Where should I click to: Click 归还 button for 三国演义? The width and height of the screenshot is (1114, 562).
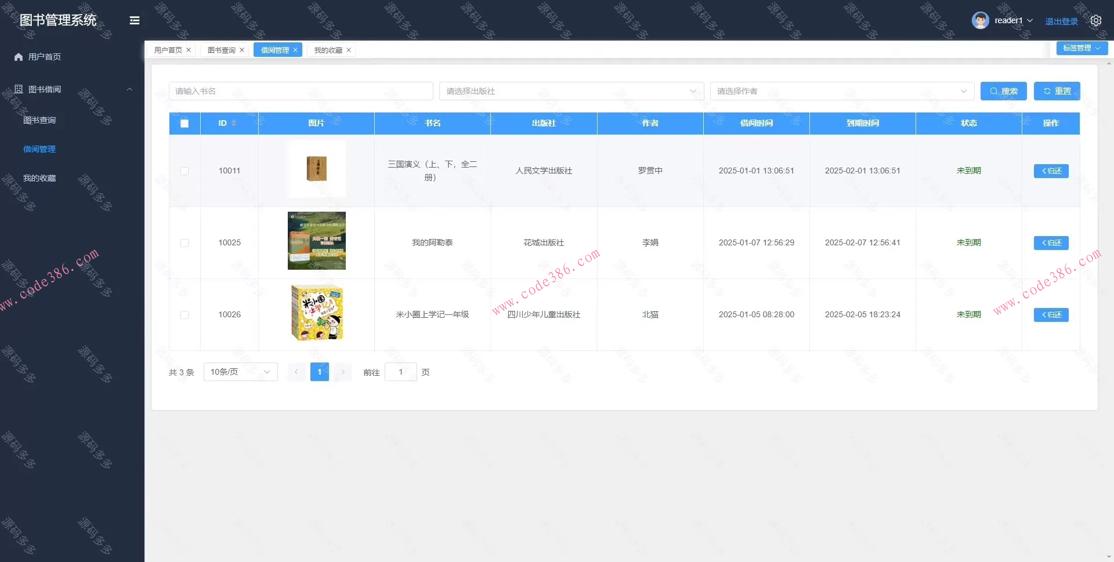pos(1051,171)
